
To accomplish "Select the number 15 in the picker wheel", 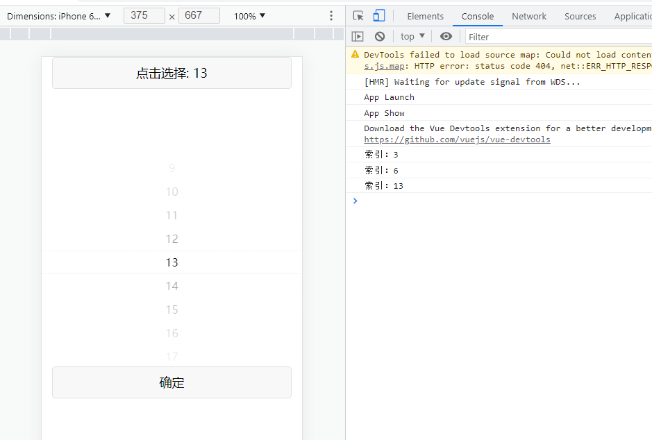I will click(x=172, y=309).
